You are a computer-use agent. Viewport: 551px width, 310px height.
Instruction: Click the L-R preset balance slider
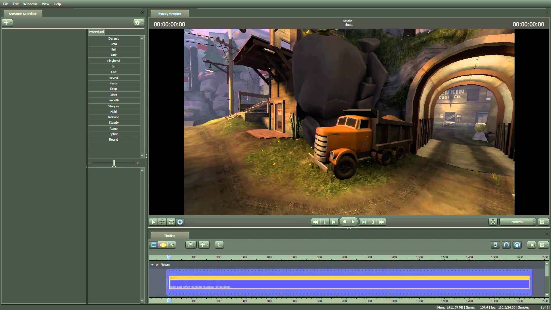tap(114, 163)
